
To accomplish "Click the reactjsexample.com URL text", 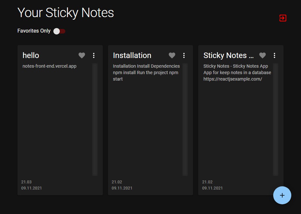I will tap(232, 79).
